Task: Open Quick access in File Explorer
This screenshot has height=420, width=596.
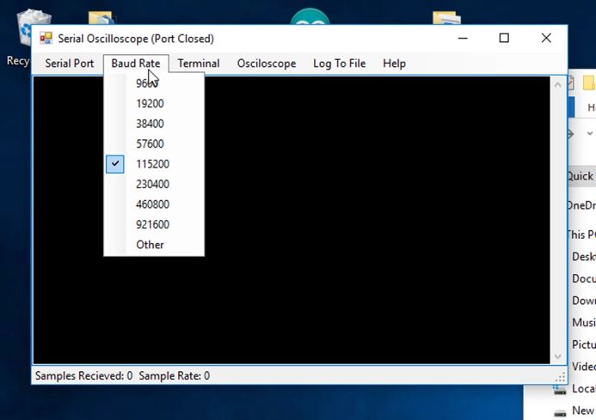Action: (581, 176)
